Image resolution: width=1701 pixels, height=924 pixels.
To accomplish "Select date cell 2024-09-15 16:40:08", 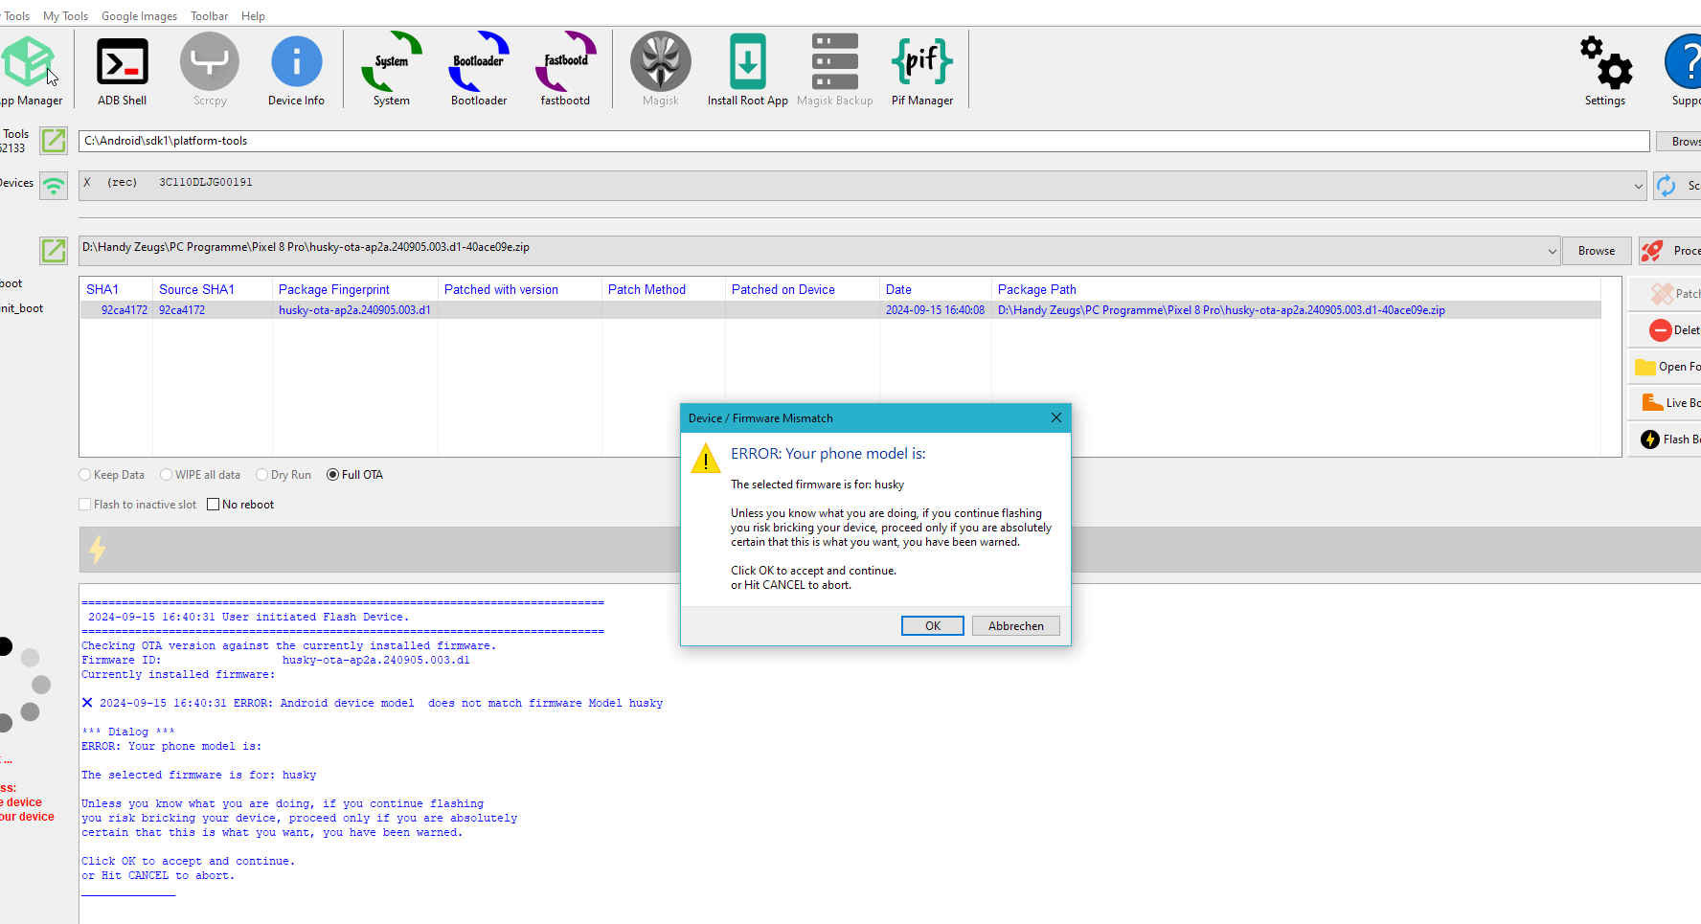I will point(935,310).
